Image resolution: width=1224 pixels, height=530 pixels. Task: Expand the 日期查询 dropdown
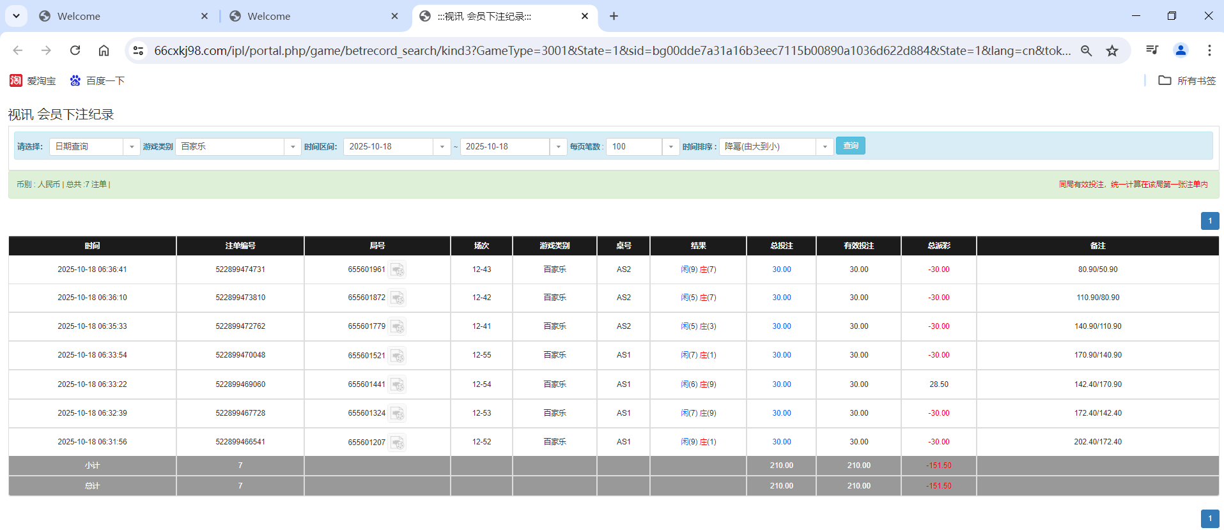(x=132, y=147)
